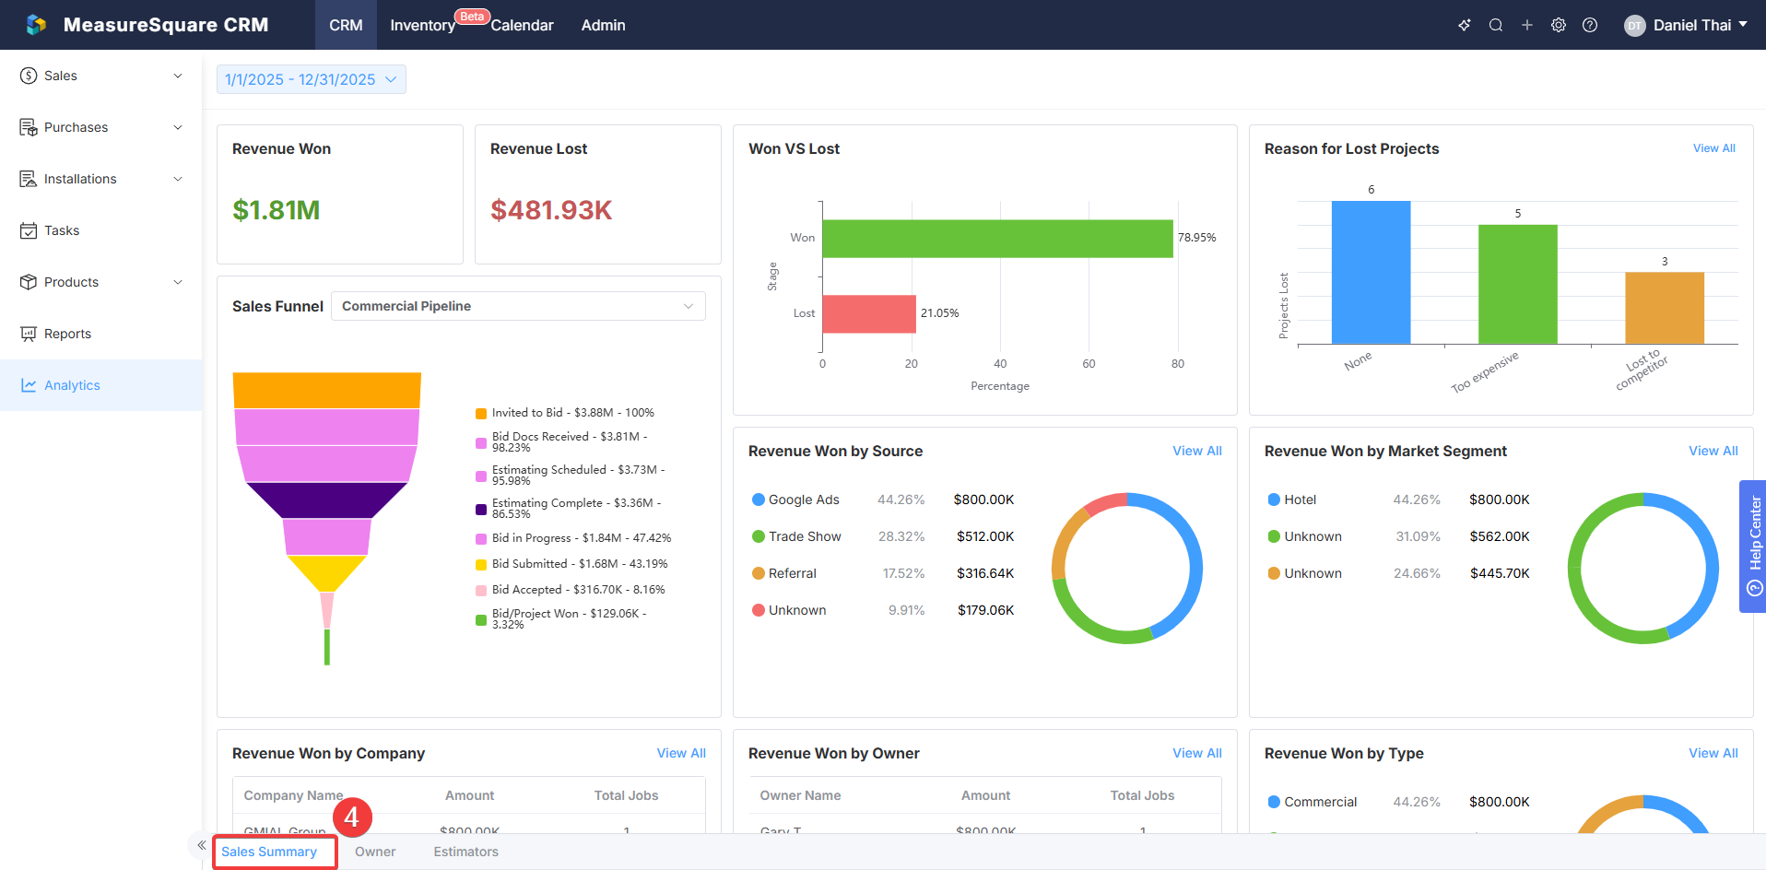Select the Owner bottom tab
Screen dimensions: 1766x870
pyautogui.click(x=375, y=852)
